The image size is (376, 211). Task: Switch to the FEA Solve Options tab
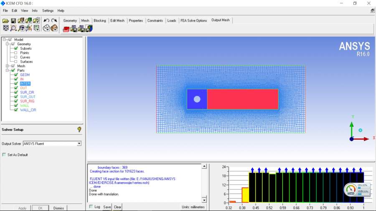coord(194,20)
